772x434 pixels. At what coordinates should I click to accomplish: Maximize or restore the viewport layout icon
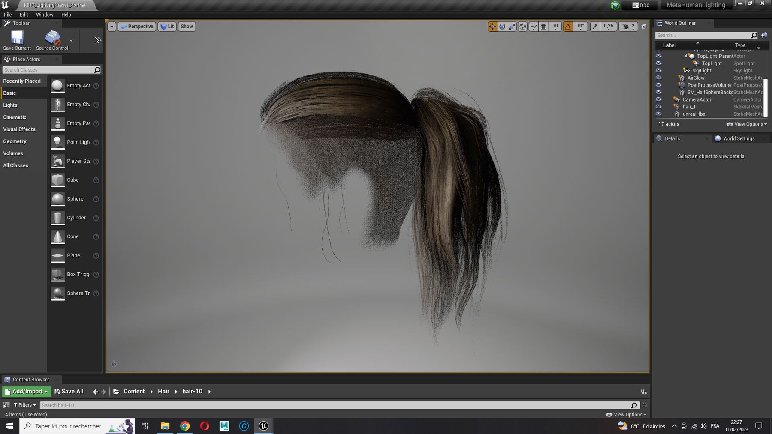tap(644, 27)
